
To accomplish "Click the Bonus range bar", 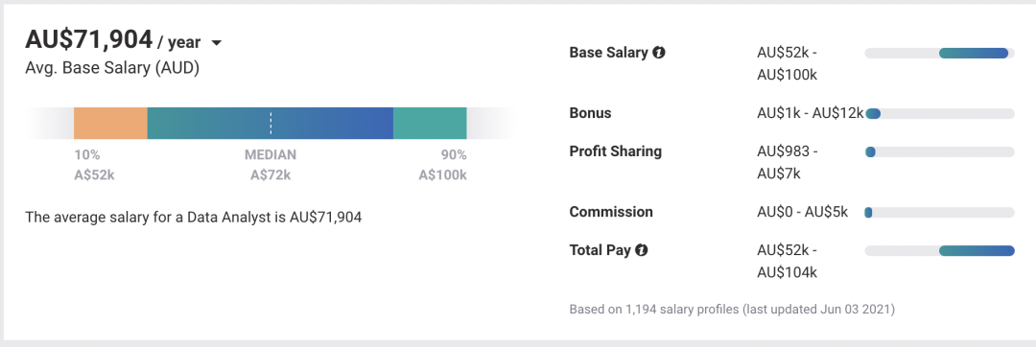I will tap(939, 114).
